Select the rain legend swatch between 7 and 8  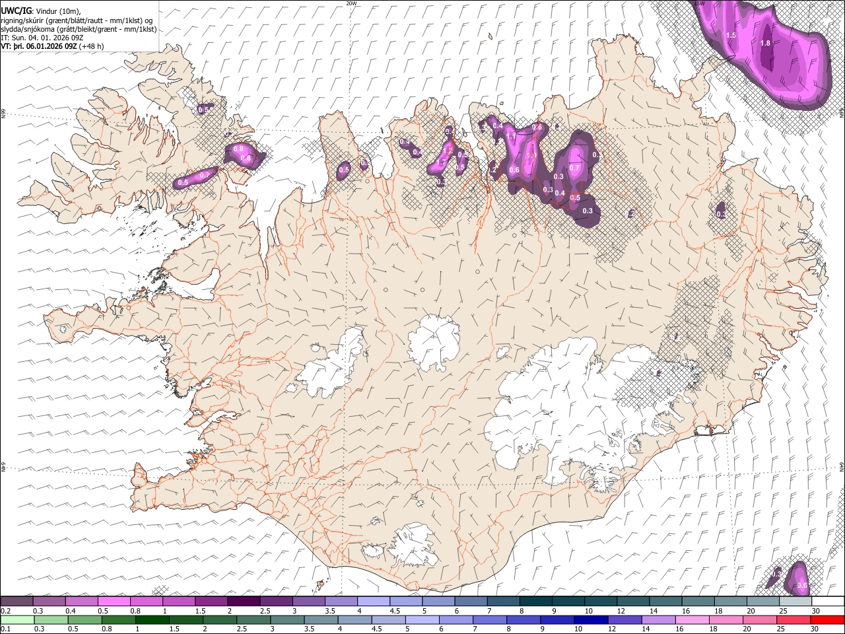pos(490,620)
